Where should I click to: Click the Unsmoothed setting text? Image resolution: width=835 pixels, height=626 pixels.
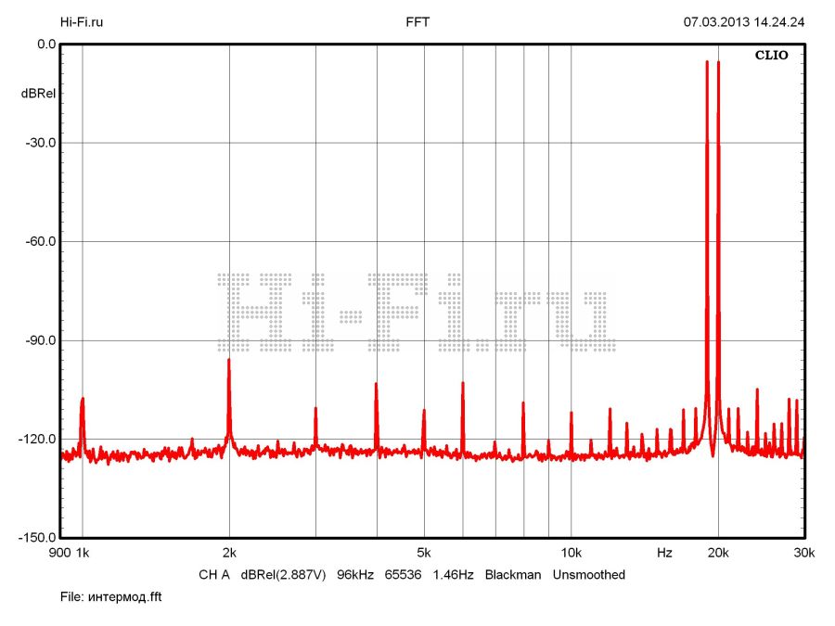[x=589, y=575]
